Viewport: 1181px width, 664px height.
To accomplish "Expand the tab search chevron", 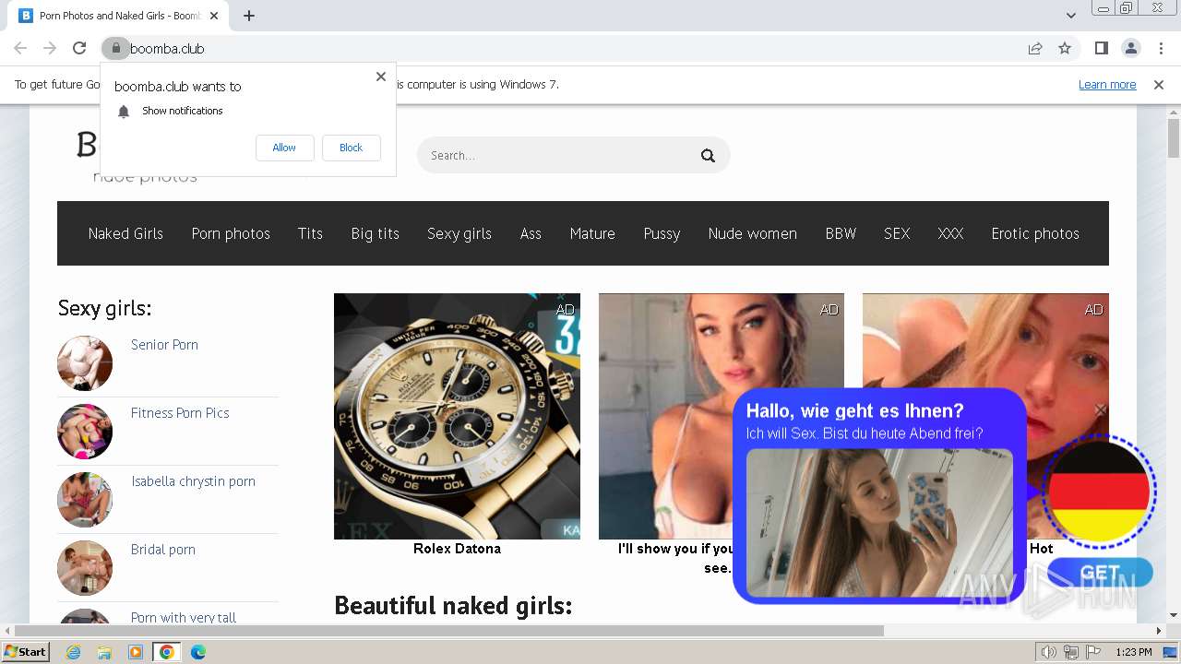I will tap(1070, 16).
